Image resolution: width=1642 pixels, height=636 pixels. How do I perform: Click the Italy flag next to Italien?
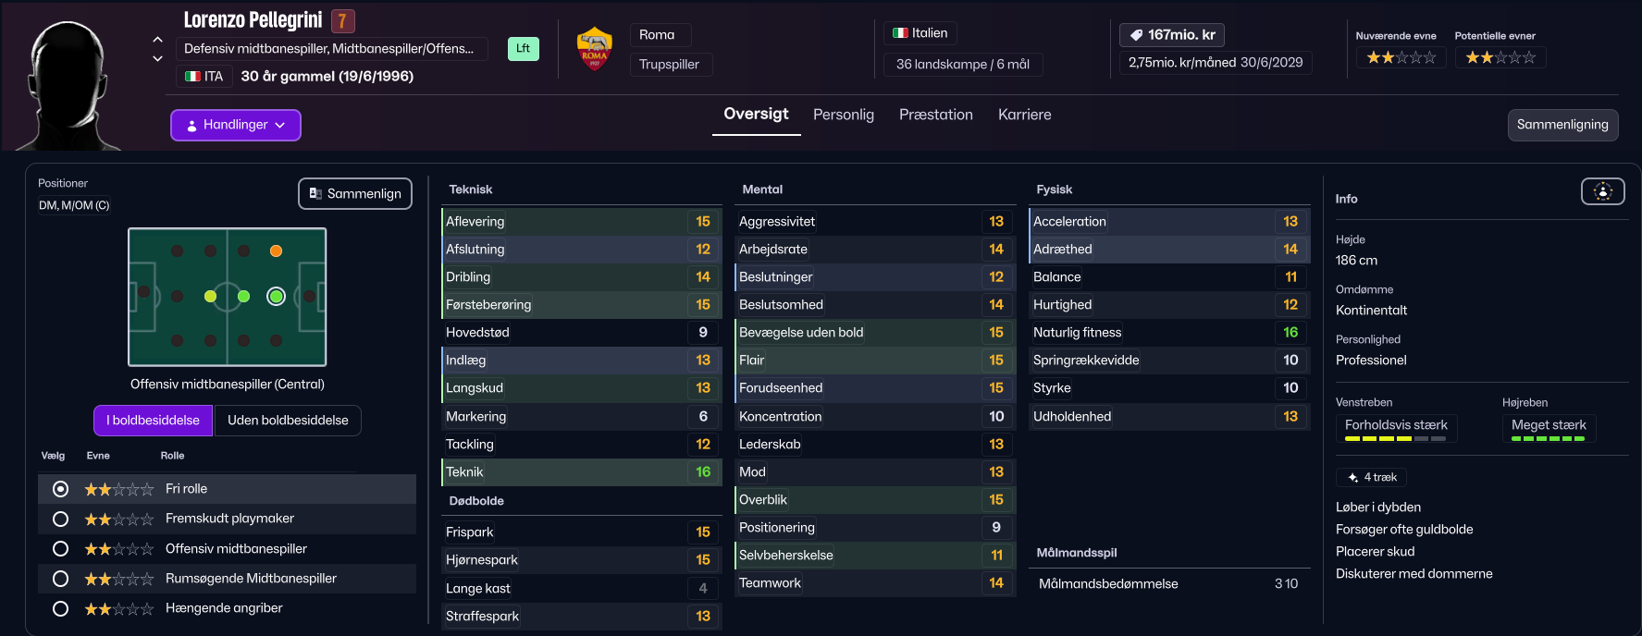900,33
